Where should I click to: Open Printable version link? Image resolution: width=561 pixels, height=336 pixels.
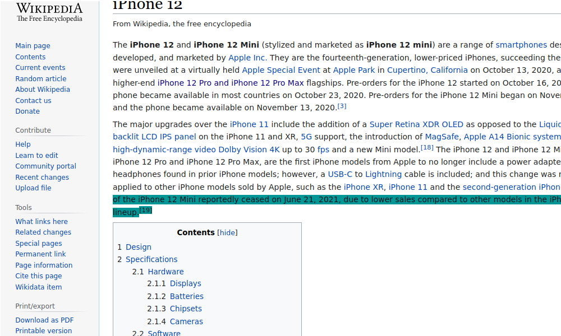pyautogui.click(x=44, y=330)
